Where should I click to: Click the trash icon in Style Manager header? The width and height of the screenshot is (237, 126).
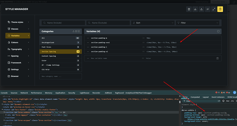(x=189, y=9)
